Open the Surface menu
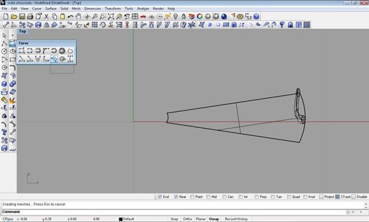This screenshot has height=222, width=369. coord(51,9)
